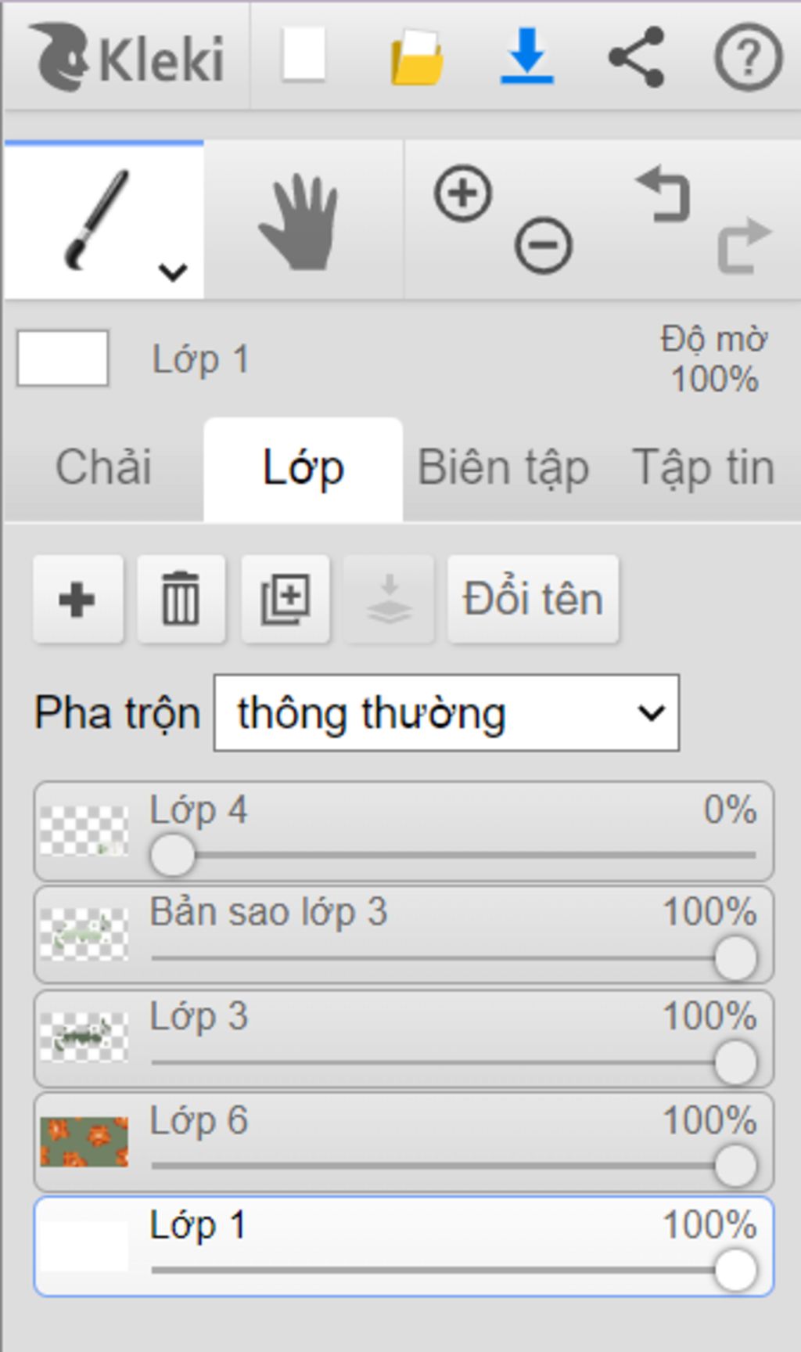Duplicate the current layer
Screen dimensions: 801x1352
tap(286, 600)
